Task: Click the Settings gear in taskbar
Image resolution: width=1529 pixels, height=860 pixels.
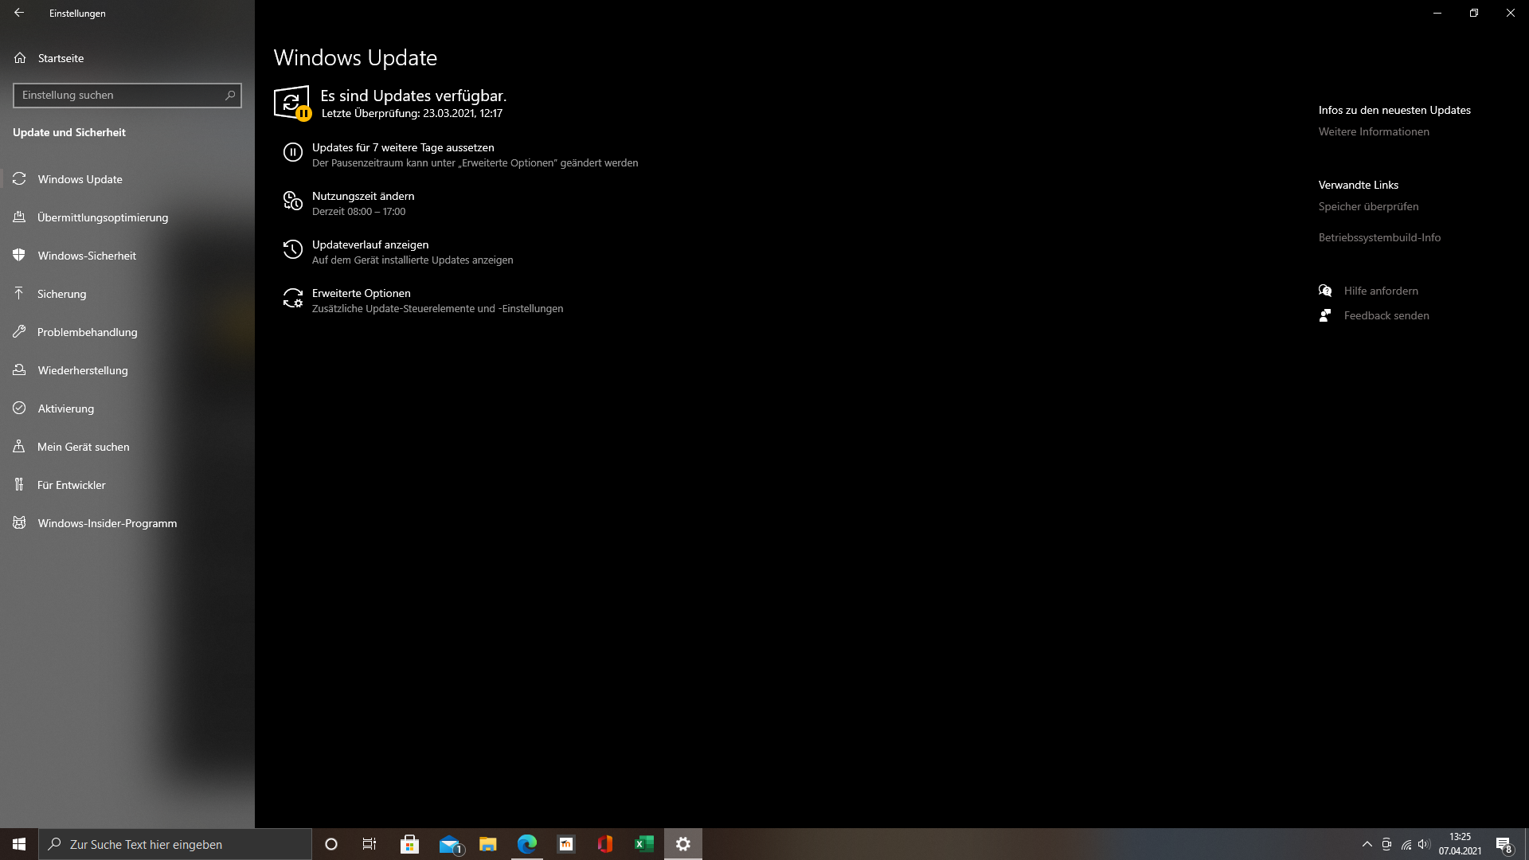Action: click(683, 844)
